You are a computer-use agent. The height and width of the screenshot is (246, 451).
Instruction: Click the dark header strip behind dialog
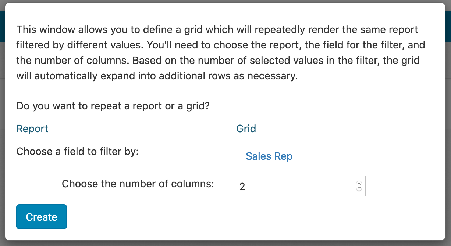448,26
